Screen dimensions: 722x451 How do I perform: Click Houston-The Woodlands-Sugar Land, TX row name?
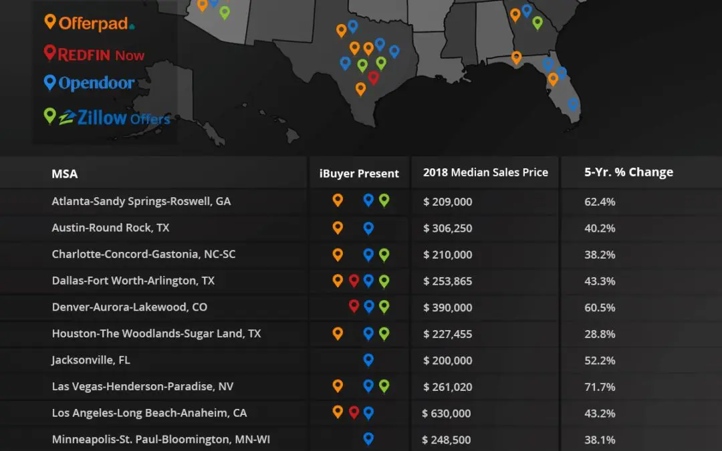pos(156,333)
